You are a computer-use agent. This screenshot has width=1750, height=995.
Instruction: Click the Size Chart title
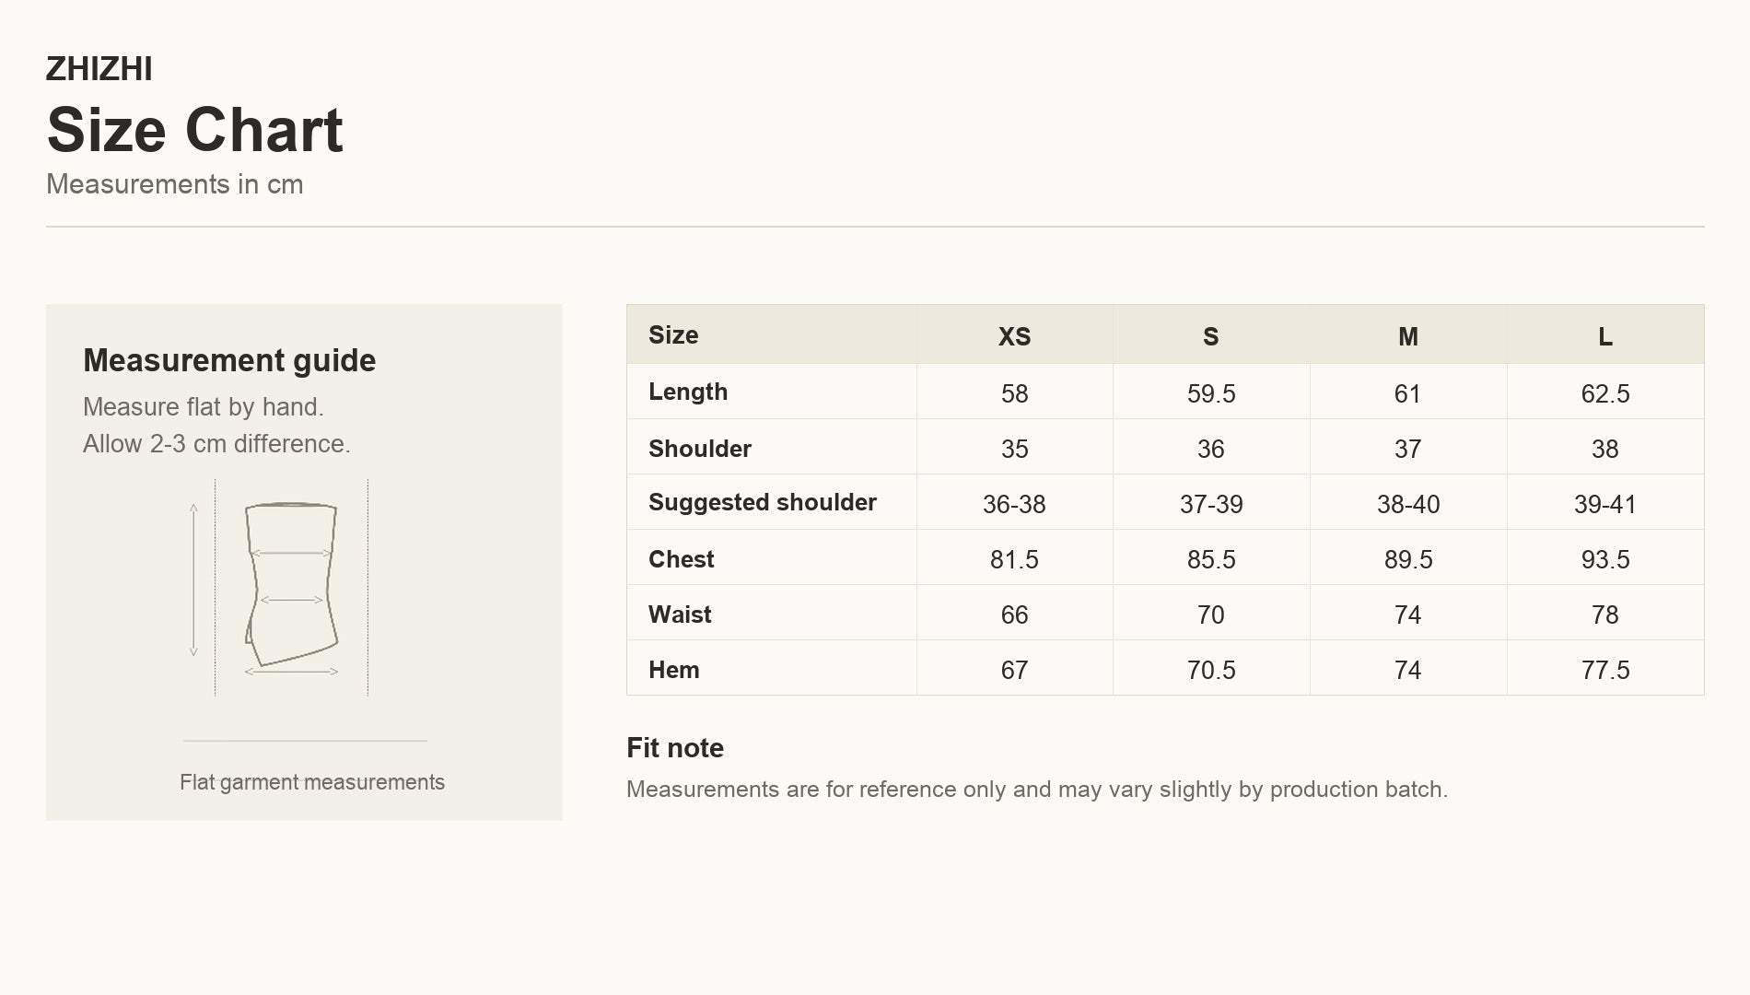[194, 129]
